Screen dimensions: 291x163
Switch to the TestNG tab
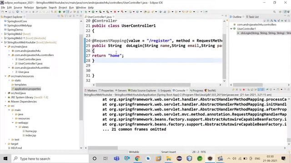point(210,91)
